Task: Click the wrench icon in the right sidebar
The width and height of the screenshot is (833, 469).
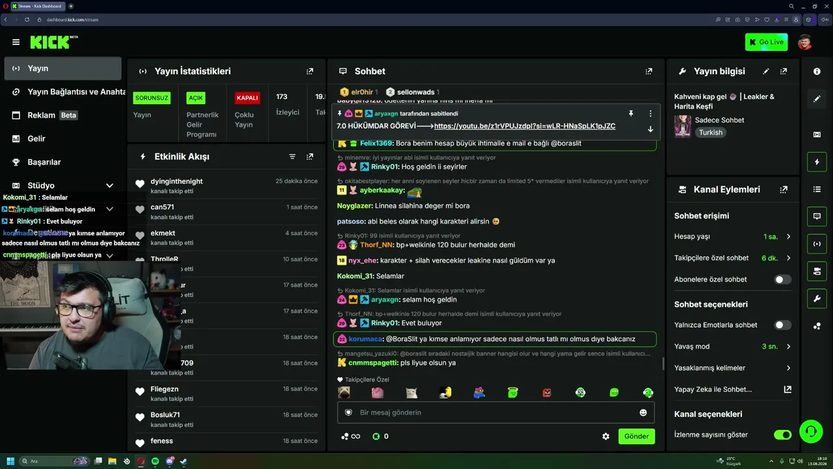Action: (817, 298)
